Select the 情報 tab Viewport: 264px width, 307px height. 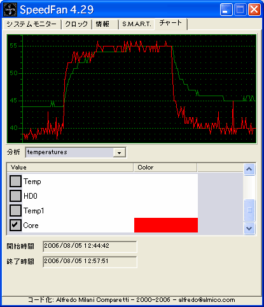105,24
